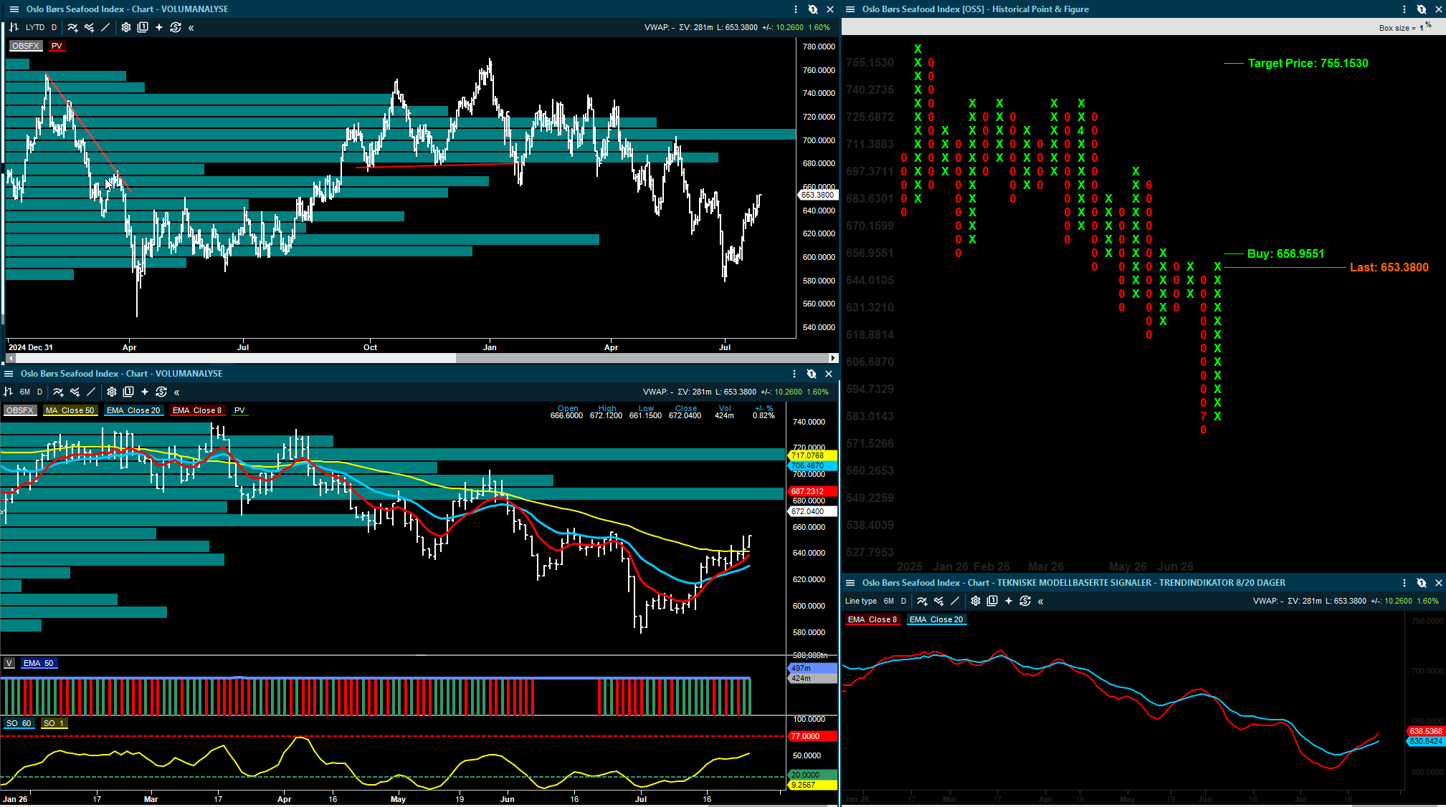Add a comparison in 6M Volumanalyse chart
Viewport: 1446px width, 807px height.
coord(75,392)
